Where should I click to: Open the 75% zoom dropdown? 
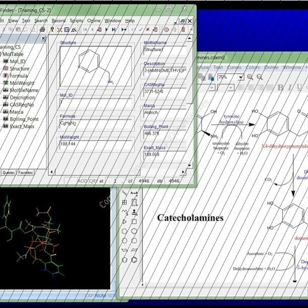click(241, 78)
